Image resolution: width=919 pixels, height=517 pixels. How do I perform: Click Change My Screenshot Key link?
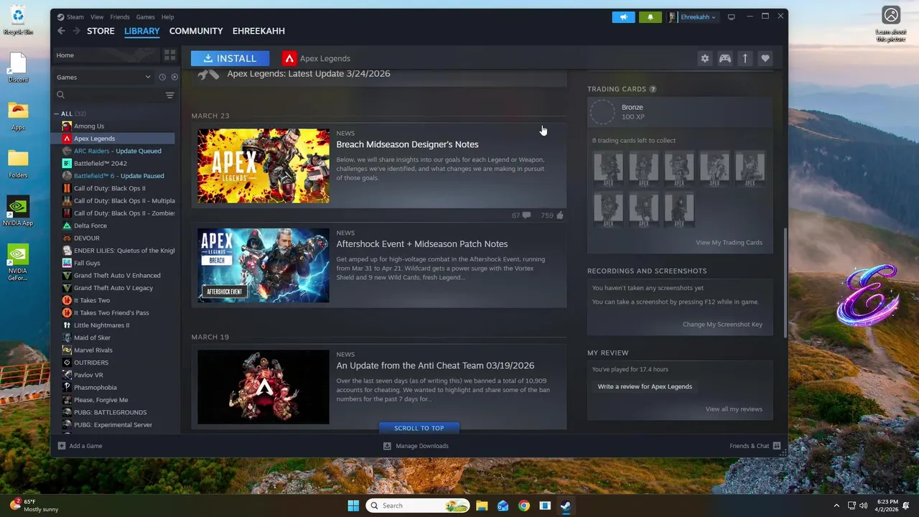point(722,325)
